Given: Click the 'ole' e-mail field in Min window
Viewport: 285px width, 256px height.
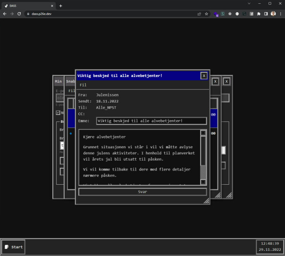Looking at the screenshot, I should [x=60, y=98].
